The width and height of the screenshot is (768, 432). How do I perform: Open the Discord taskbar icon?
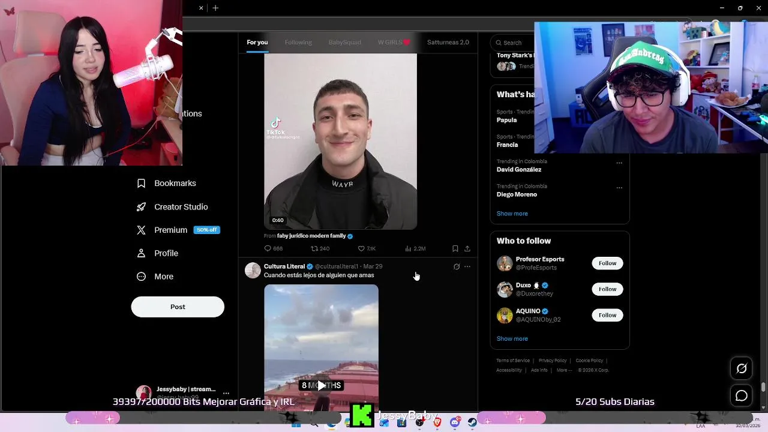[455, 423]
